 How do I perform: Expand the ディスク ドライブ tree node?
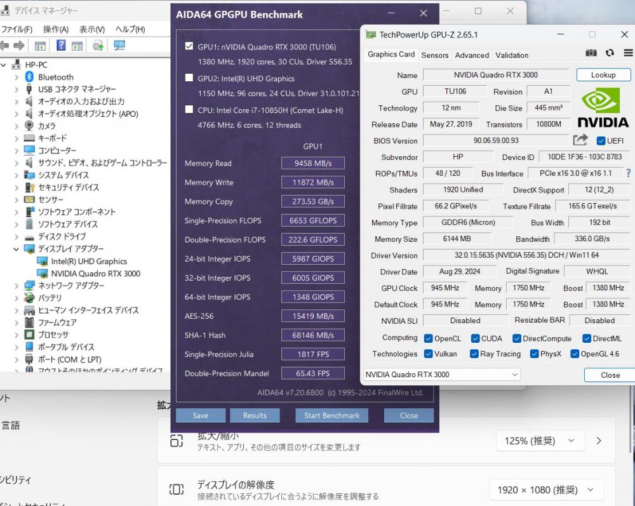(17, 237)
